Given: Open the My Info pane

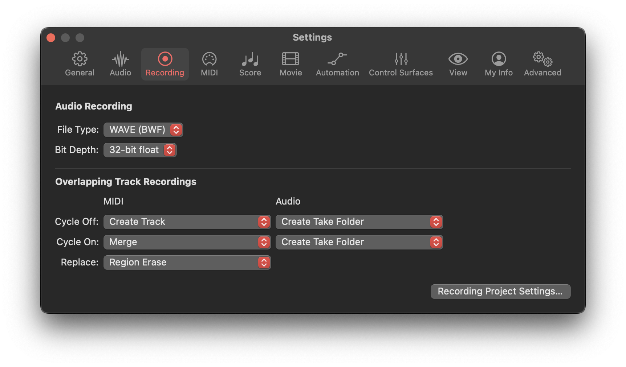Looking at the screenshot, I should click(499, 64).
